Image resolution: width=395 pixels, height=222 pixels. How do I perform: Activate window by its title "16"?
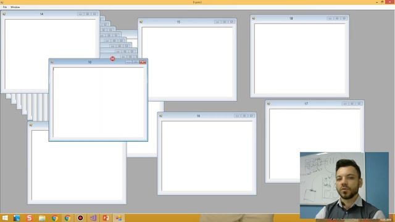(x=198, y=116)
